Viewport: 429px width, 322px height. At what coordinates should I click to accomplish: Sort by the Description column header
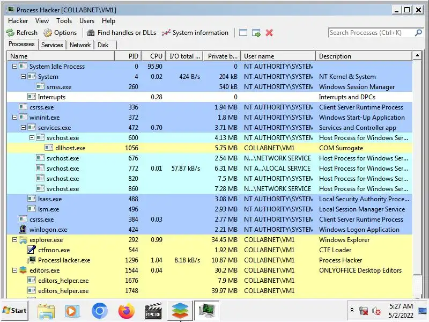pos(364,56)
